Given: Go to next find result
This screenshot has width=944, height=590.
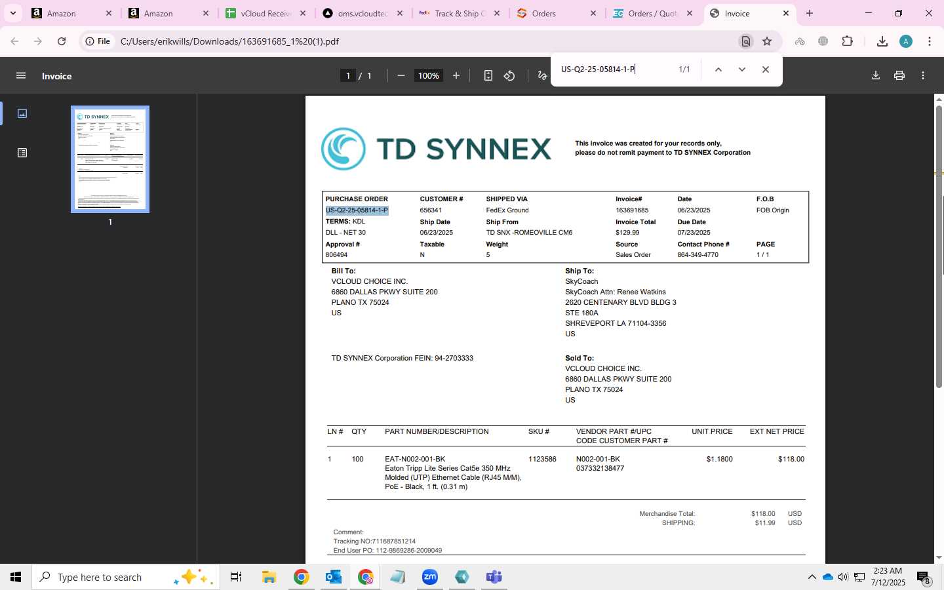Looking at the screenshot, I should (x=742, y=69).
